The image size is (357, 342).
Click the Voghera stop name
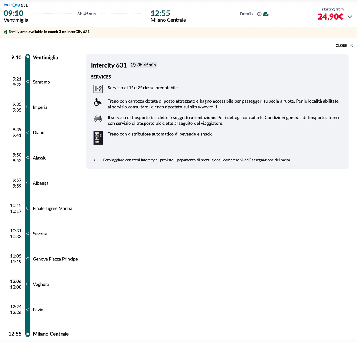41,285
